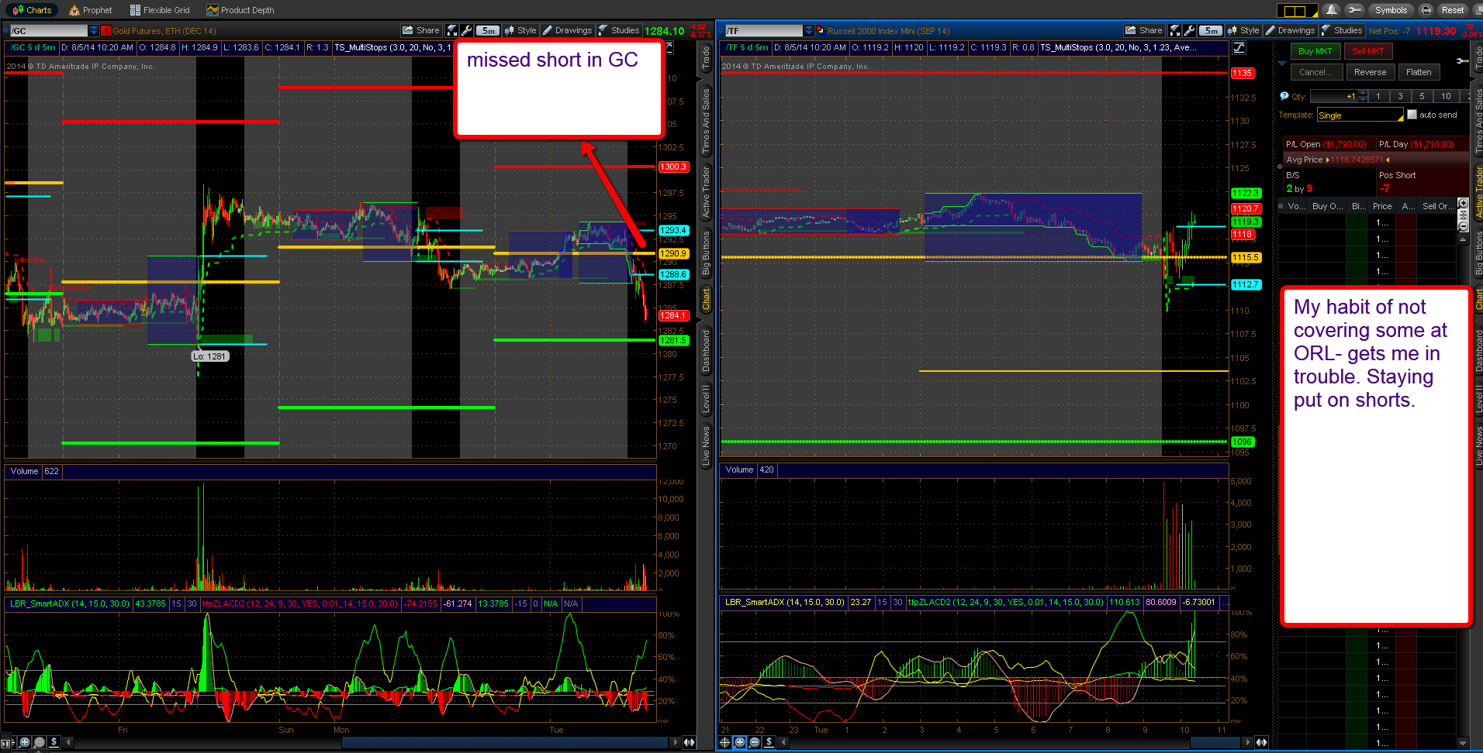
Task: Toggle fit-to-window icon on /TF chart
Action: point(1175,30)
